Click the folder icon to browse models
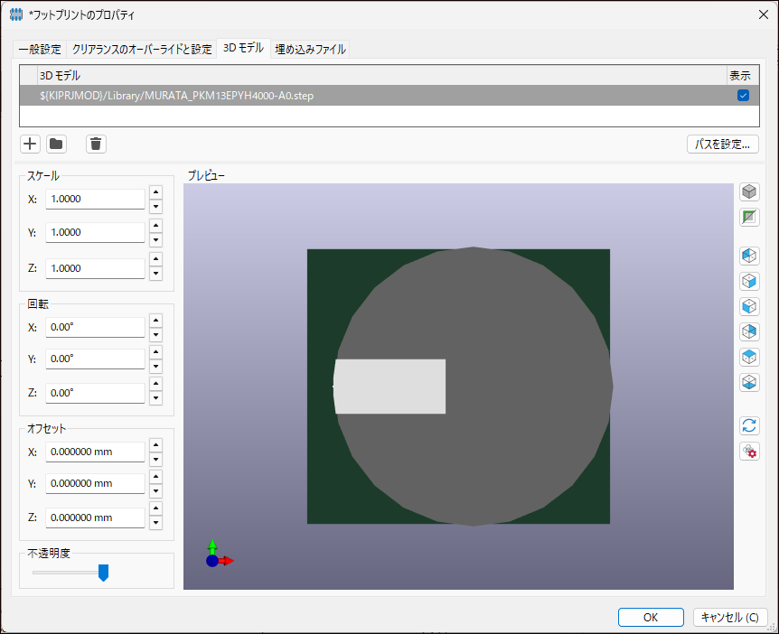 point(56,144)
